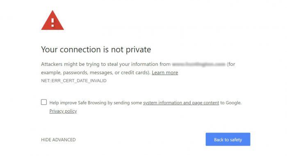
Task: Click the 'to Google.' text after the link
Action: (231, 103)
